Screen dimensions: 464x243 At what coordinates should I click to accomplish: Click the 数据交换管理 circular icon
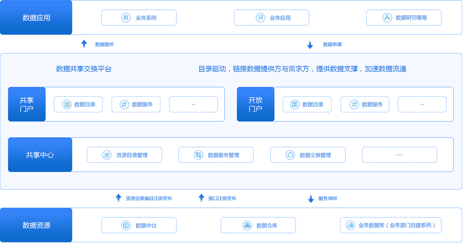coord(290,155)
